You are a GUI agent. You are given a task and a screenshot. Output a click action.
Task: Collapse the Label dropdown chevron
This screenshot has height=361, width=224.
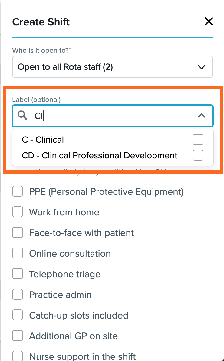[x=202, y=116]
